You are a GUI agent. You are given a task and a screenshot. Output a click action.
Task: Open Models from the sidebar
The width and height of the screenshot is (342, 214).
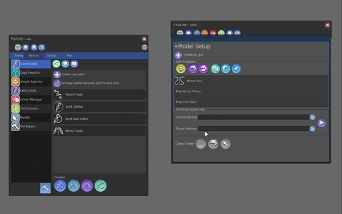(x=31, y=118)
